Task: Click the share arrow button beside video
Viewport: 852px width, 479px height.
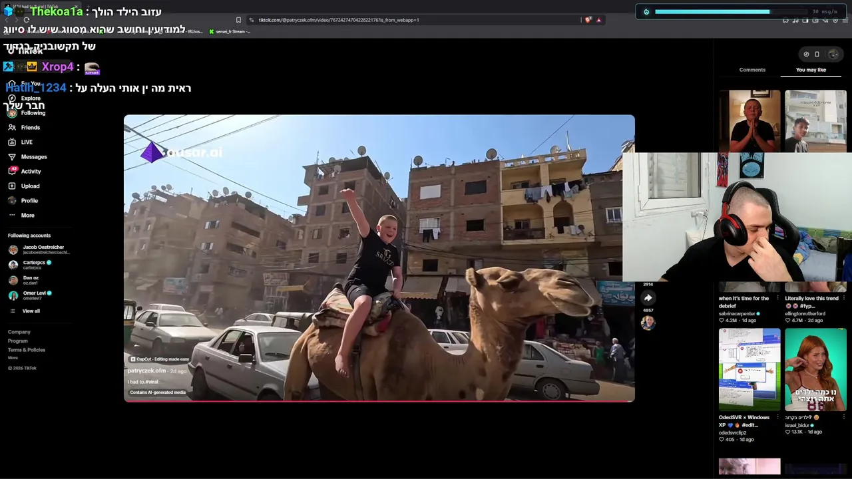Action: 648,298
